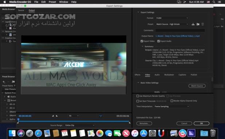
Task: Open Launchpad rocket icon in dock
Action: tap(29, 134)
